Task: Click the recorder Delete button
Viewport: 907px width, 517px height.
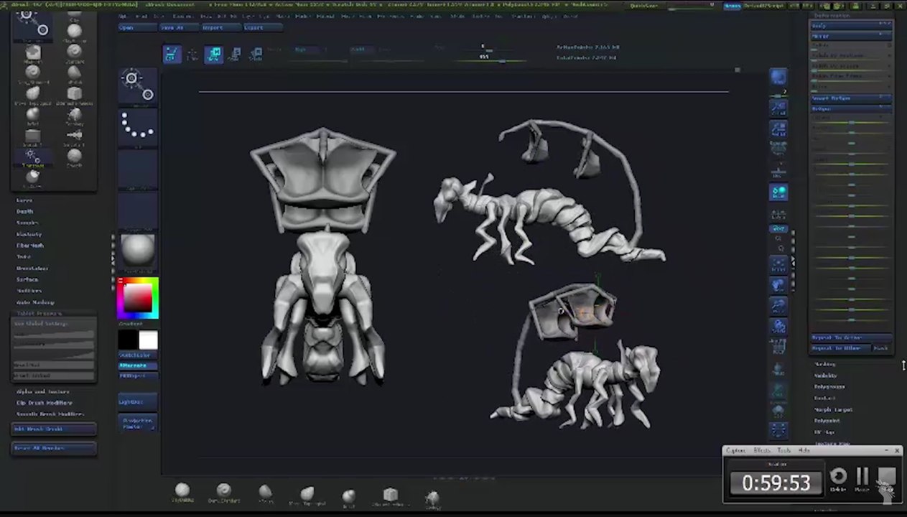Action: tap(838, 478)
